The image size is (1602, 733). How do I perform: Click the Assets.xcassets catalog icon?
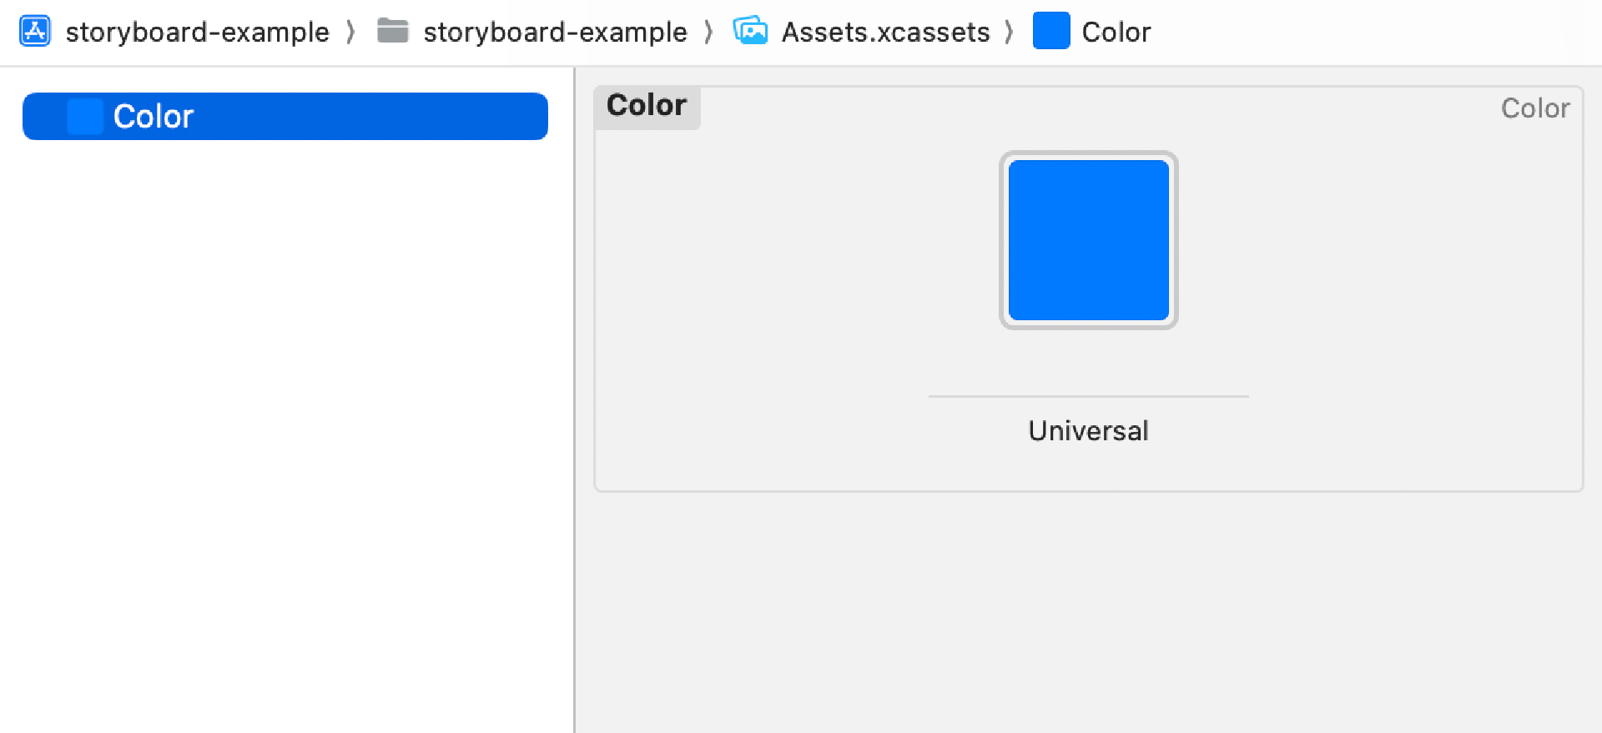[x=750, y=31]
